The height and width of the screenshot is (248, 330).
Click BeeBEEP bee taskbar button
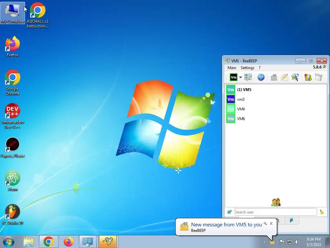tap(108, 242)
